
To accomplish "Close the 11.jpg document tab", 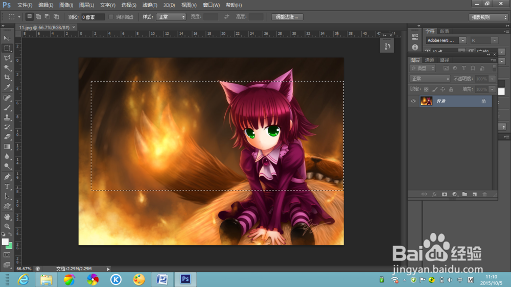I will (x=74, y=28).
